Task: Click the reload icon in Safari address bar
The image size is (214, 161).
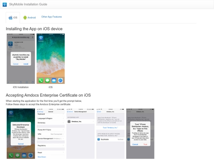Action: pos(32,37)
